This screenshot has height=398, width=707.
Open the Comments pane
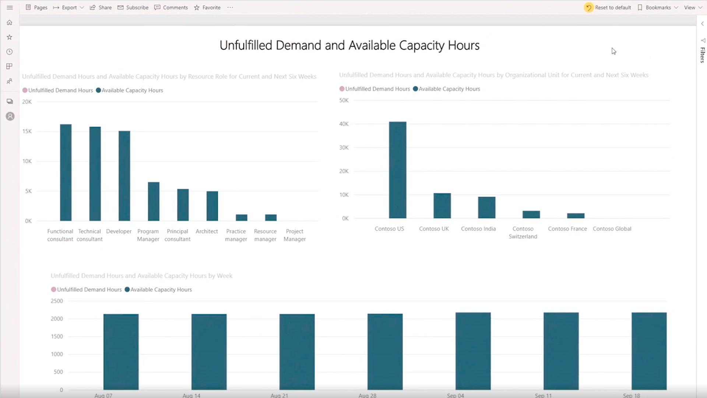[x=171, y=7]
